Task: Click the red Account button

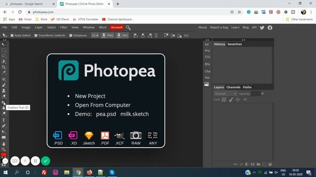Action: point(117,28)
